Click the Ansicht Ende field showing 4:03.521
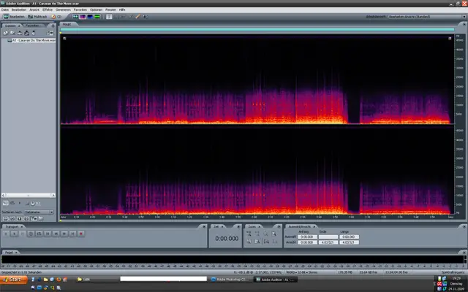 point(328,242)
